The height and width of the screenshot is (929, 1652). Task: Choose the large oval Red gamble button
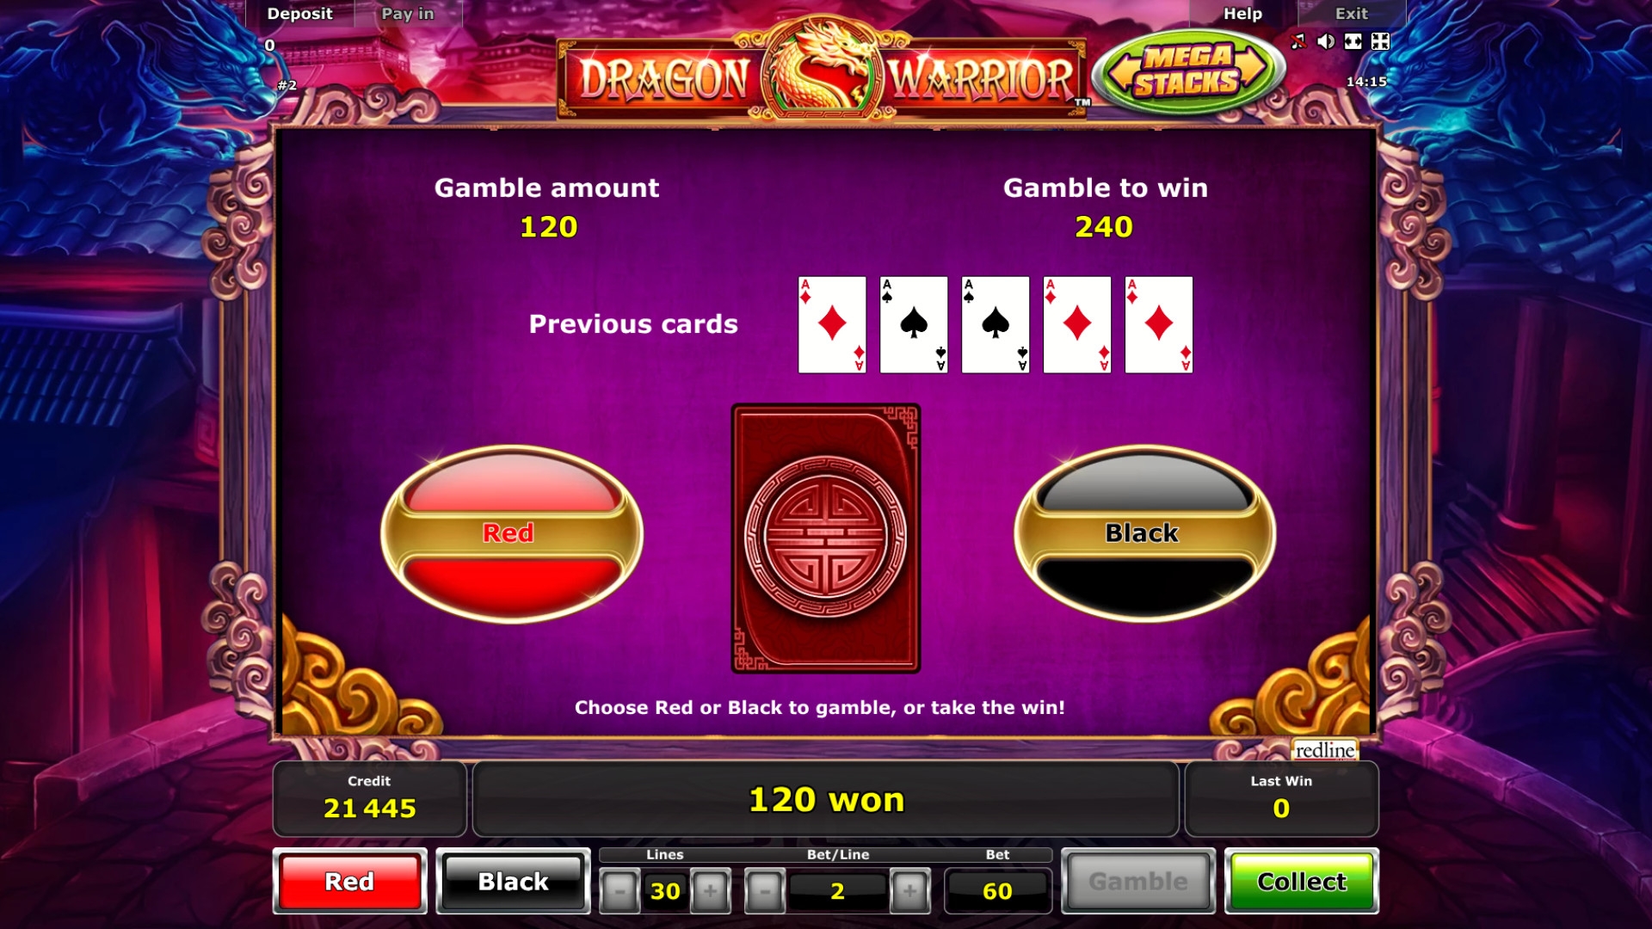(x=512, y=533)
